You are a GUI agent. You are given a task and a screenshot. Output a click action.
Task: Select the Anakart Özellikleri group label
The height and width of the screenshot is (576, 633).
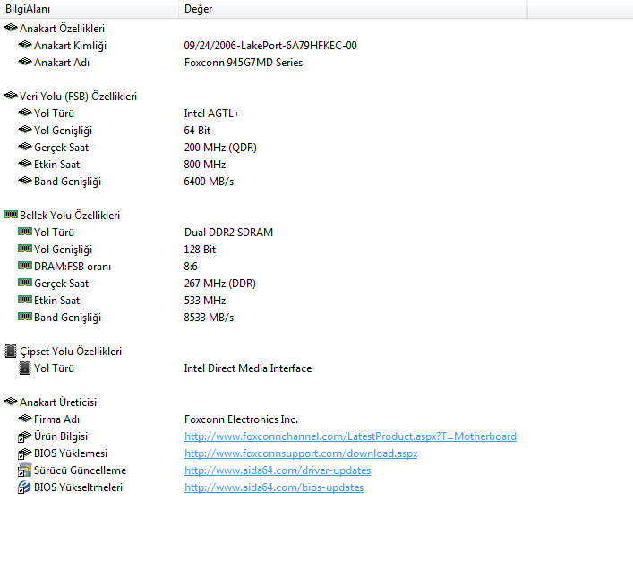point(62,29)
